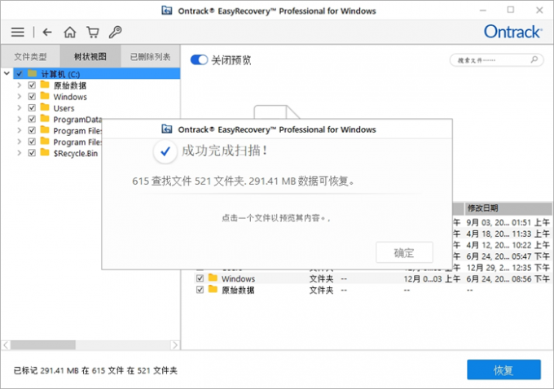This screenshot has width=554, height=389.
Task: Click the 原始数据 folder icon in the tree
Action: tap(45, 85)
